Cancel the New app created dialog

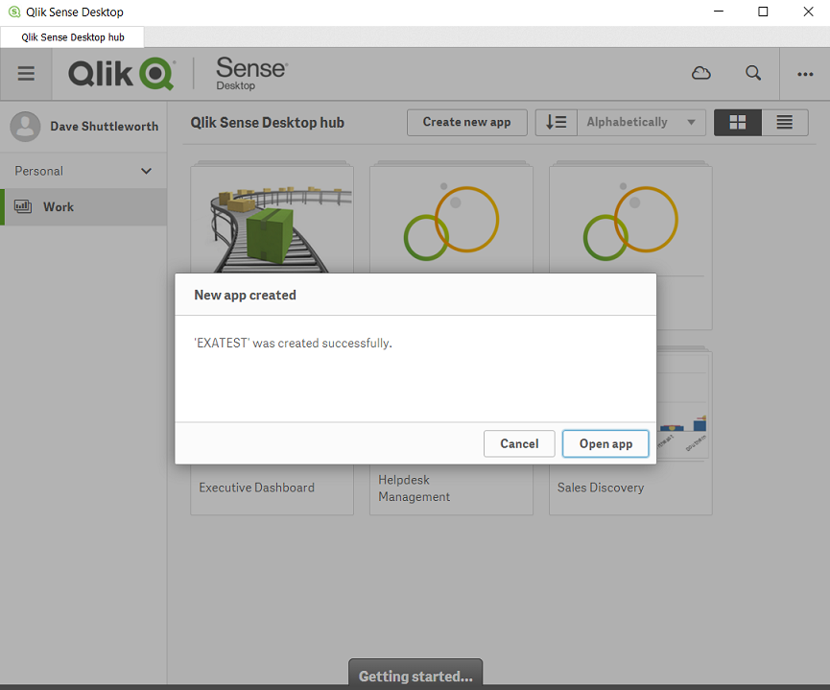point(519,443)
